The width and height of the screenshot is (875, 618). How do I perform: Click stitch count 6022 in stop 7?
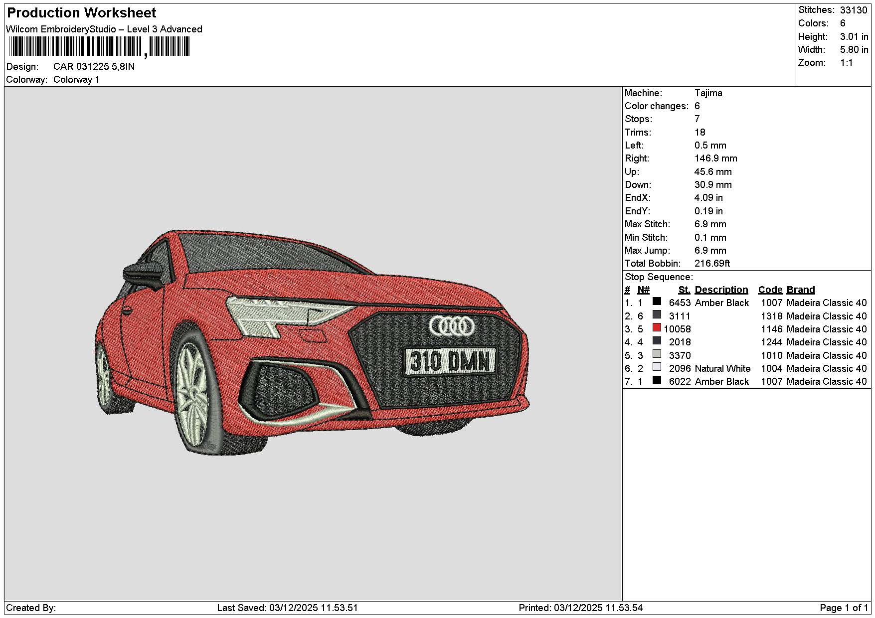point(680,381)
